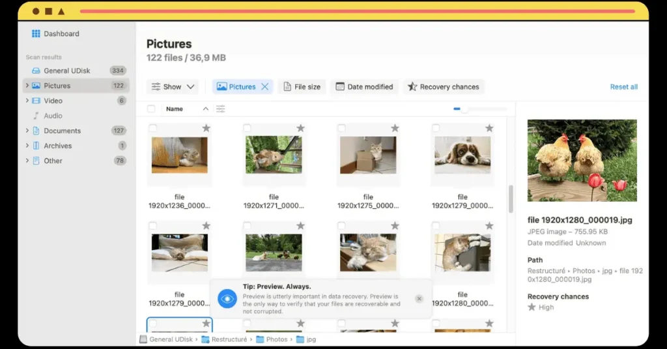Expand the Pictures tree item
Screen dimensions: 667x349
click(x=27, y=85)
